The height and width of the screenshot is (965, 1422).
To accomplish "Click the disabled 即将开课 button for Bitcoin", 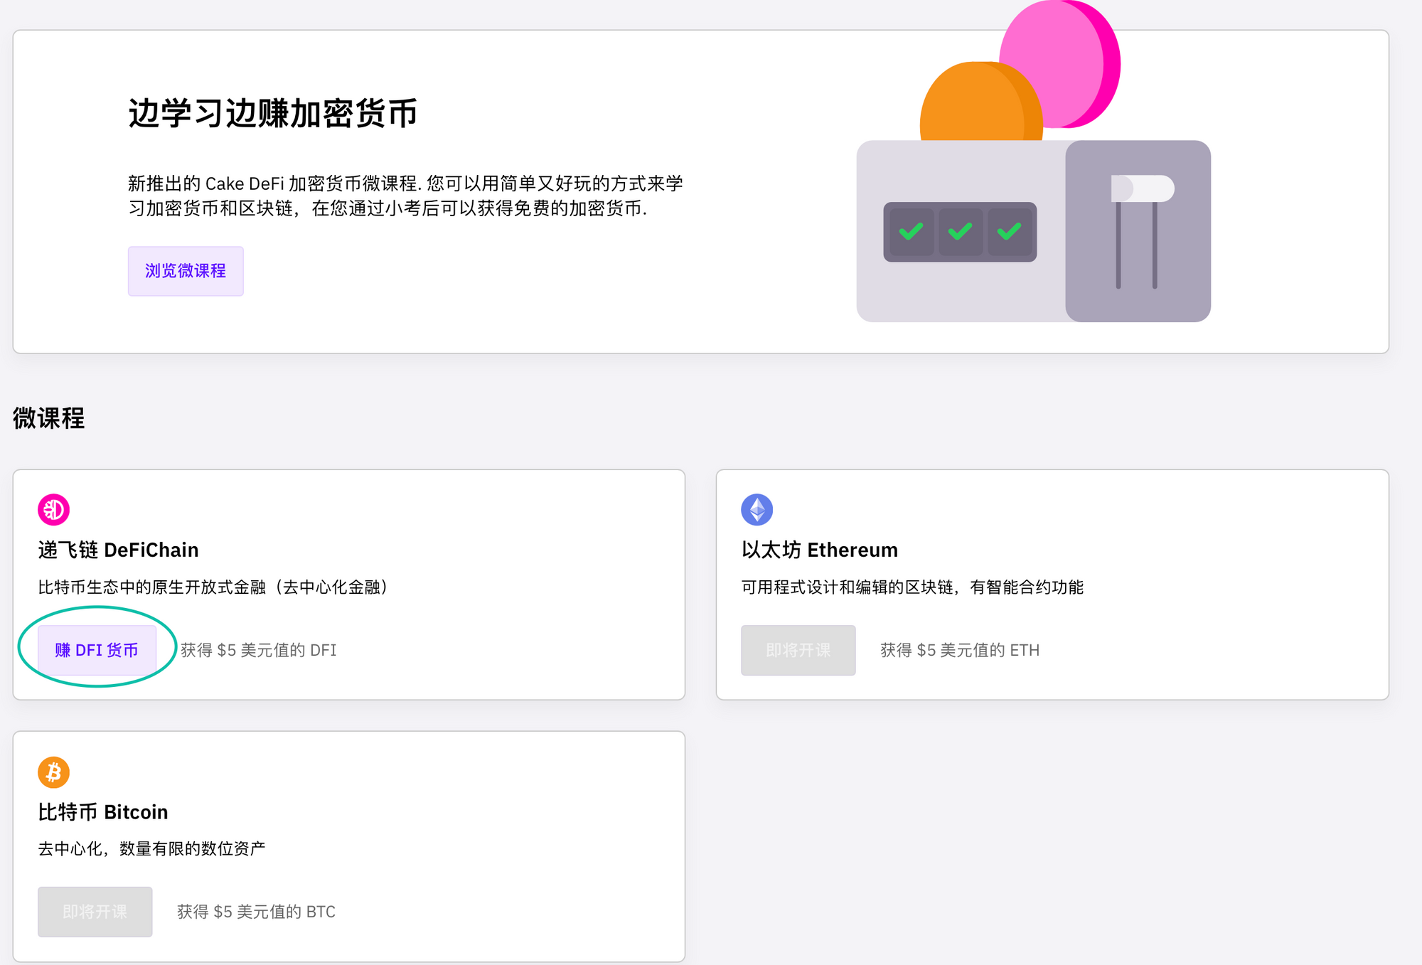I will [x=95, y=912].
